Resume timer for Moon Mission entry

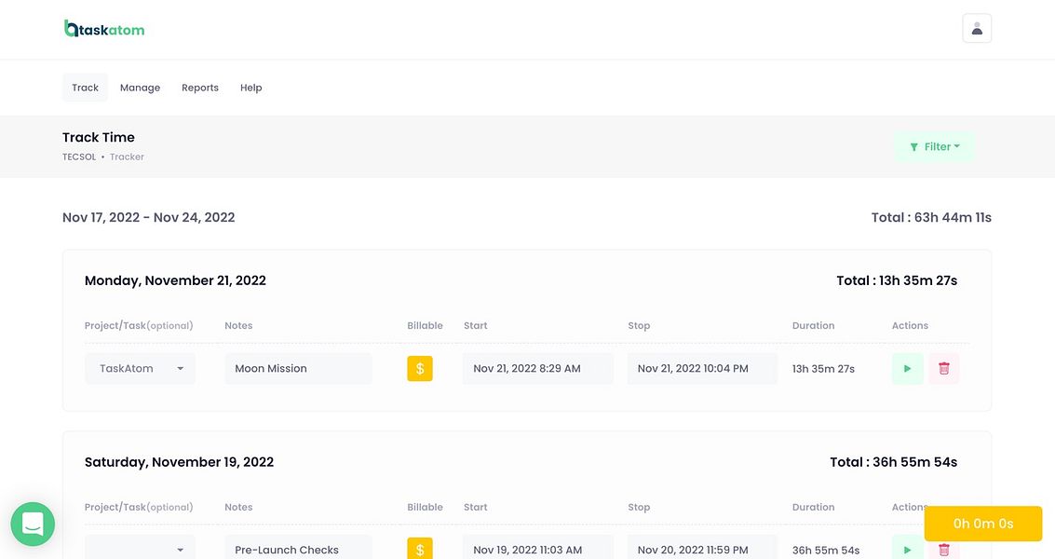point(907,368)
